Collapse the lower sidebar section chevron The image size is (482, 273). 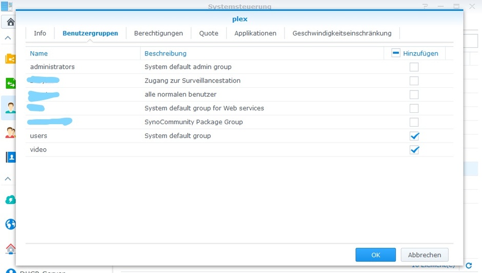[x=8, y=179]
